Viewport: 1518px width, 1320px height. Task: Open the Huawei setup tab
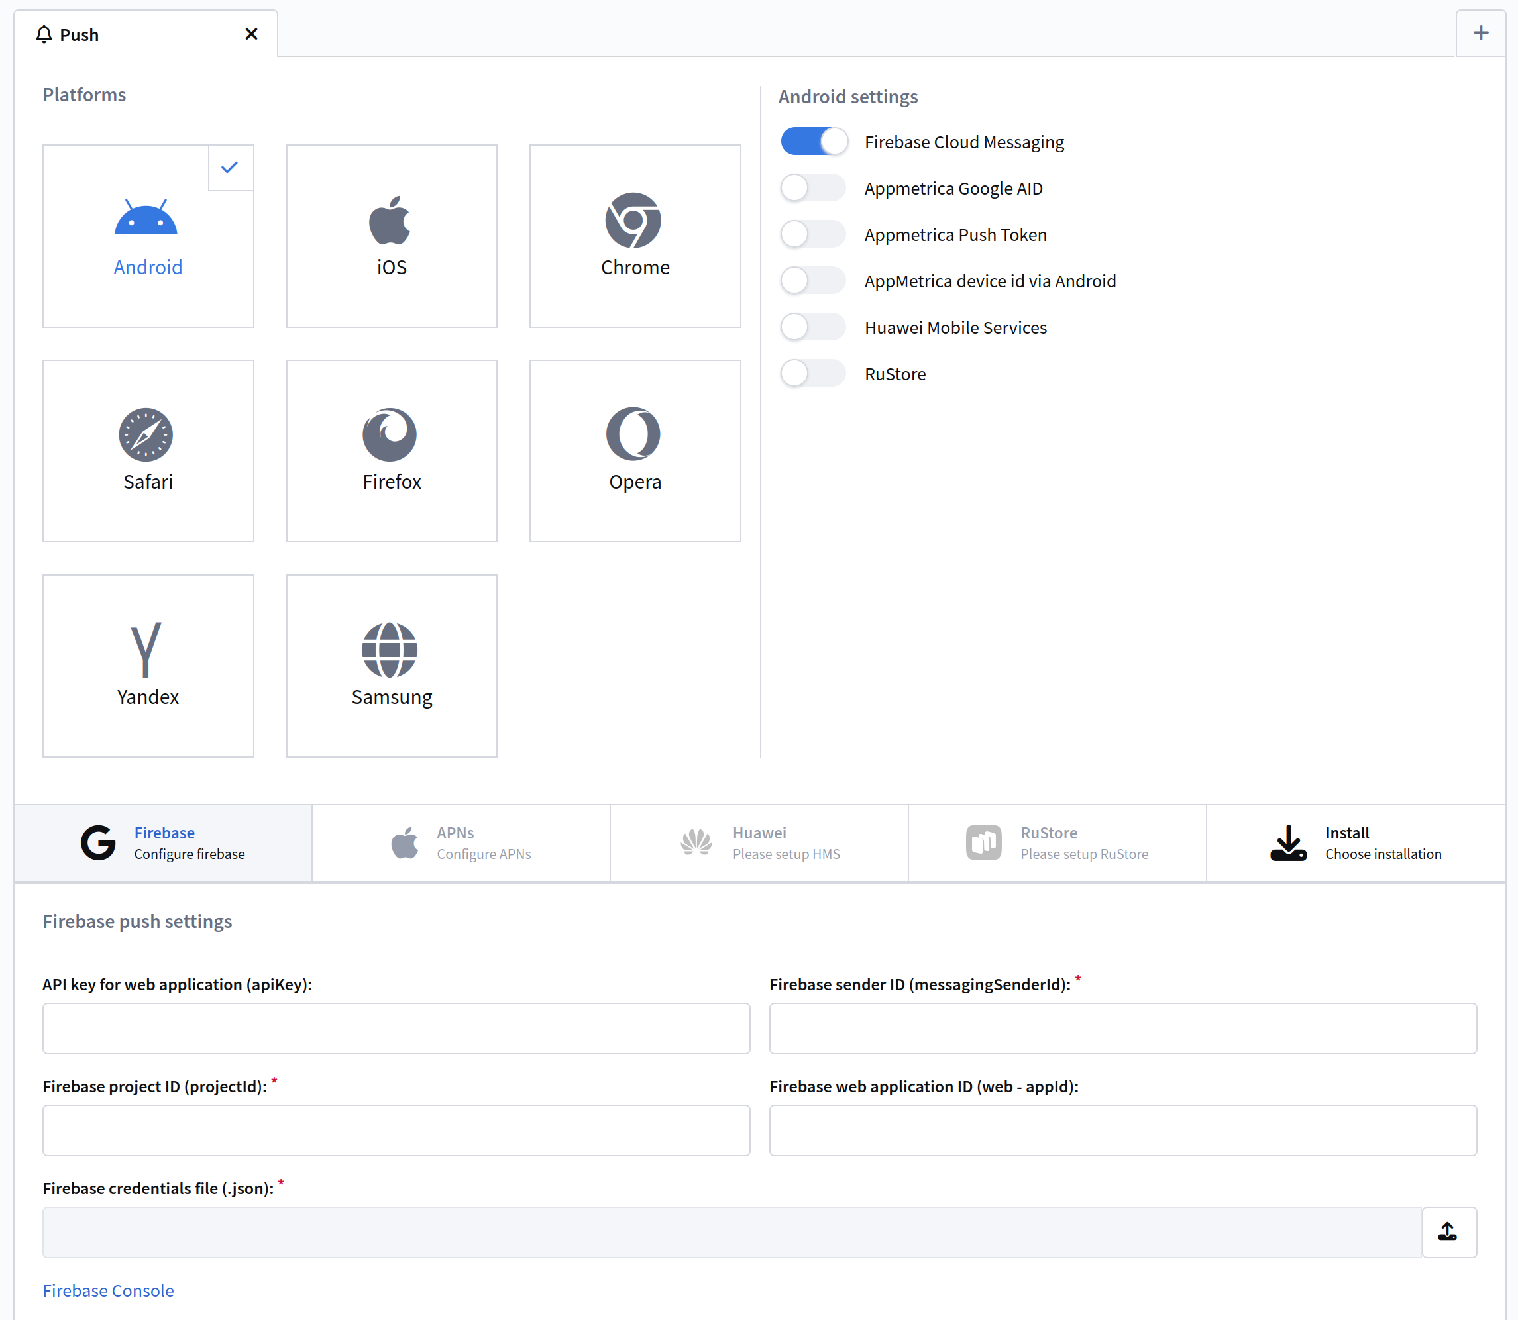pyautogui.click(x=760, y=843)
